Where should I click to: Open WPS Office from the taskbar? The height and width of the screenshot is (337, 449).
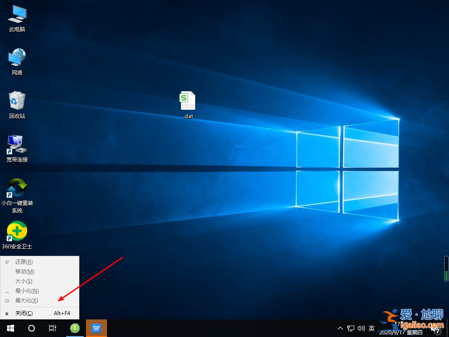[96, 328]
